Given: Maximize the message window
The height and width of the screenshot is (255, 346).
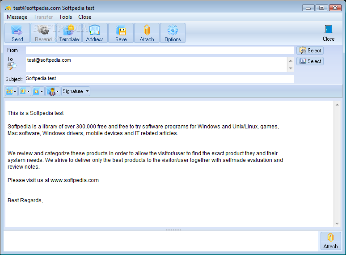Looking at the screenshot, I should [321, 8].
